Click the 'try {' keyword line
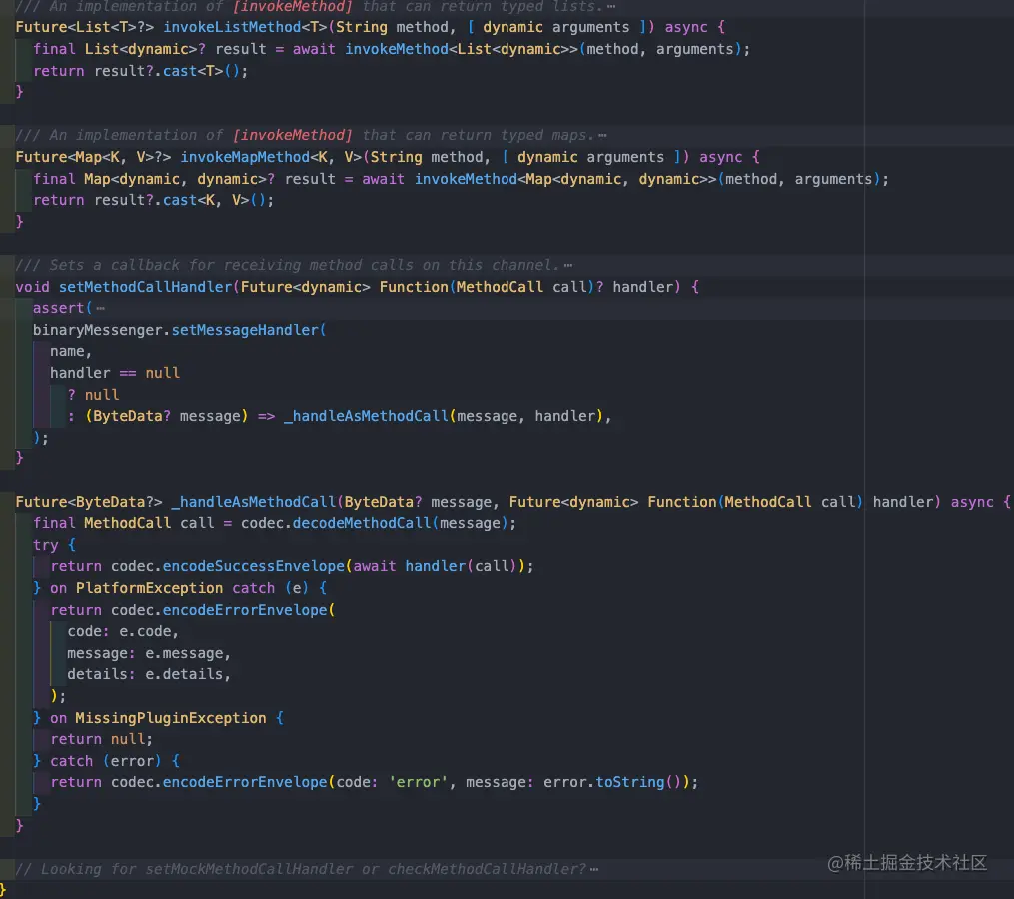The height and width of the screenshot is (899, 1014). click(x=54, y=545)
